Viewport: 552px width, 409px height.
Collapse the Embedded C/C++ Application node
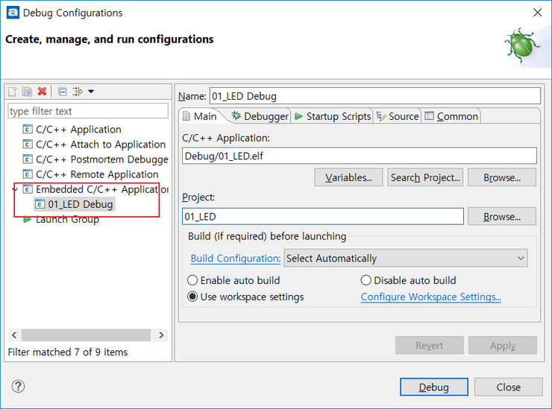pos(15,189)
